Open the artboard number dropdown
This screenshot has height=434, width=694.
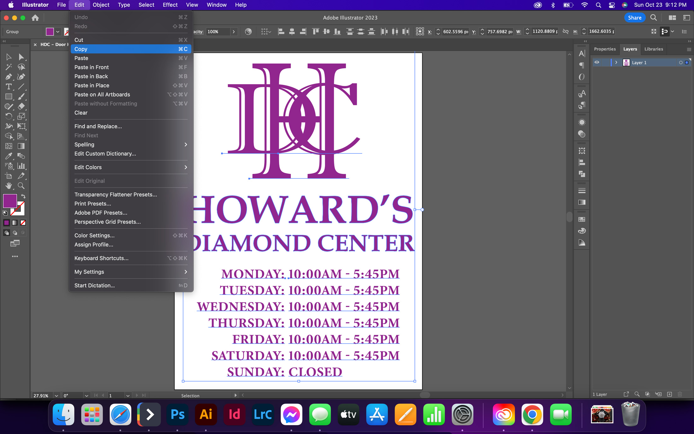128,395
